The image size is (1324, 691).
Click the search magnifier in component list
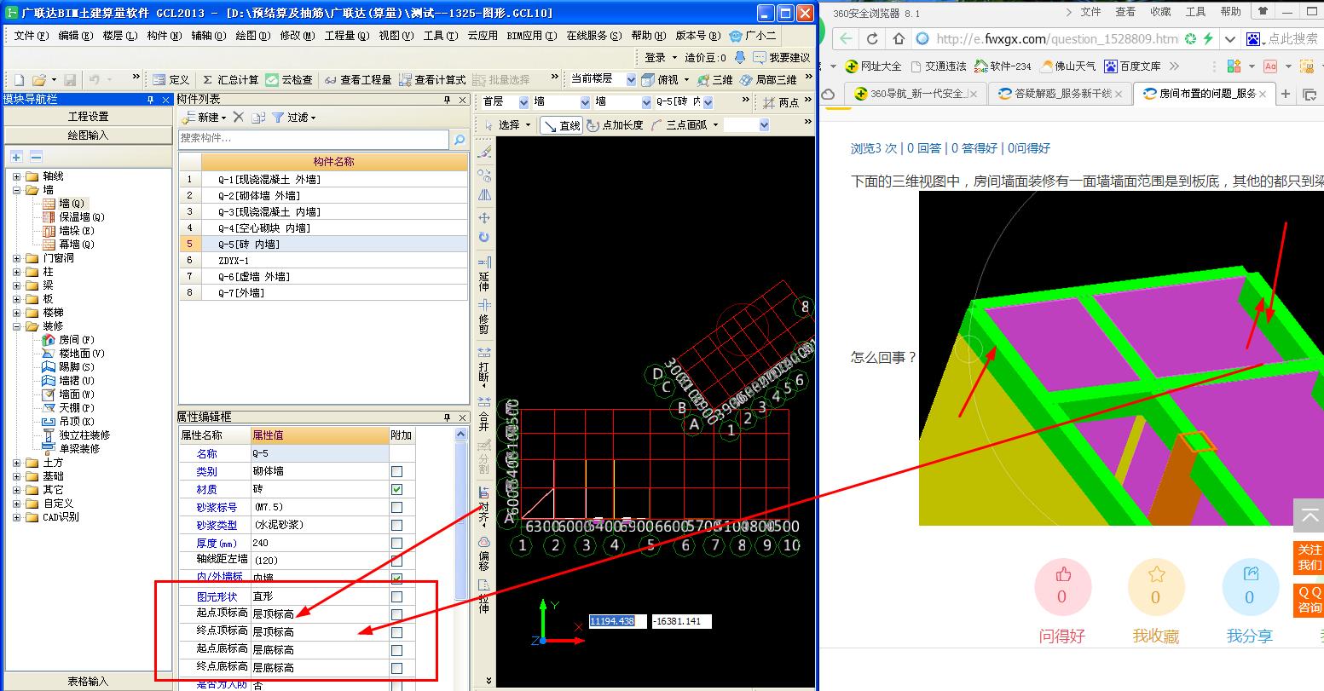(459, 139)
